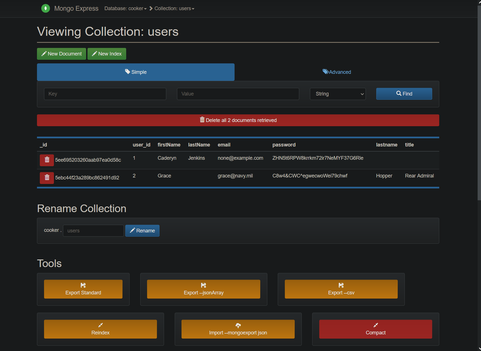Sort by the user_id column header

(x=141, y=145)
